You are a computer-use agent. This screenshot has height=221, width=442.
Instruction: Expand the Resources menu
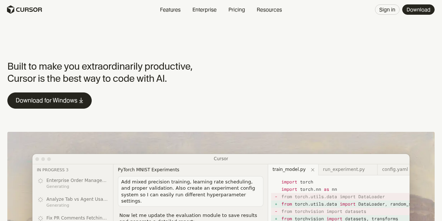click(269, 10)
